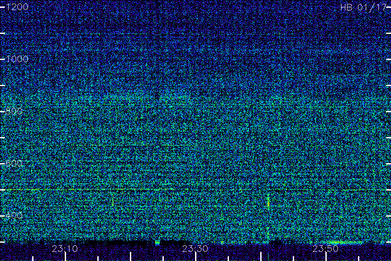The height and width of the screenshot is (261, 391).
Task: Click the tick mark below 23:10
Action: 65,257
